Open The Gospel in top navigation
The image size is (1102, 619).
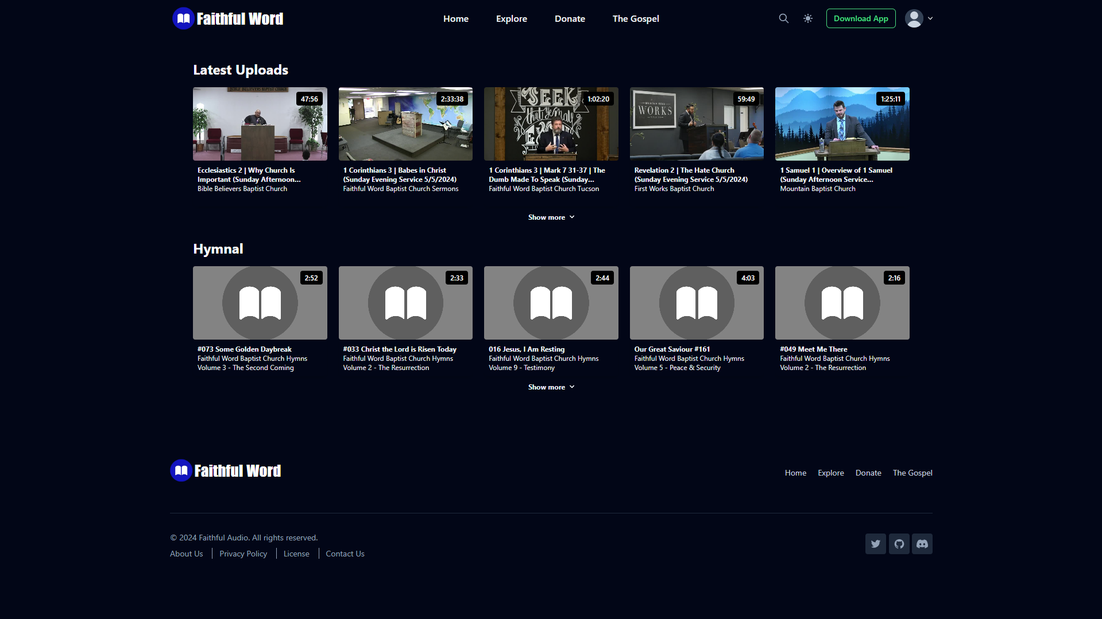point(635,18)
